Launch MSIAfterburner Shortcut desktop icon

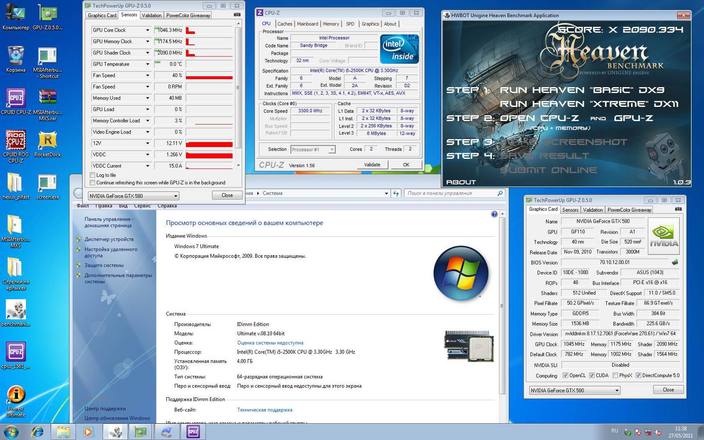pyautogui.click(x=48, y=62)
